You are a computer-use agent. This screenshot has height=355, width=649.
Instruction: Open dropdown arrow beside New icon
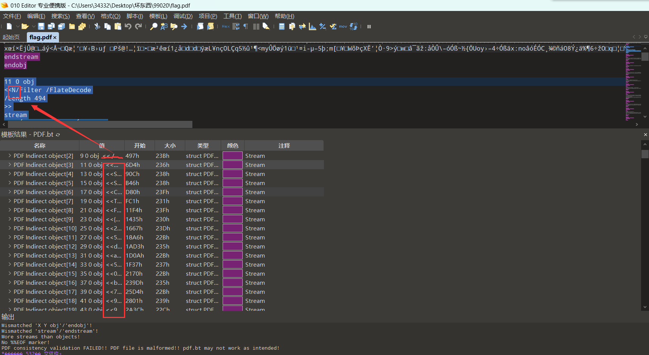tap(17, 26)
